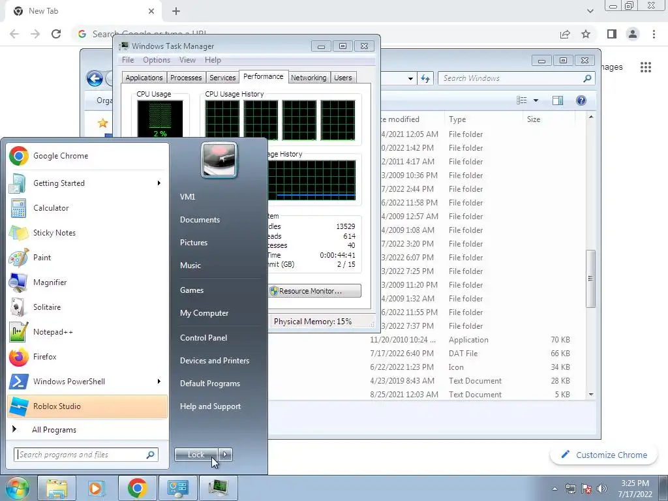Click Search Windows field in Explorer
Viewport: 668px width, 501px height.
coord(516,78)
